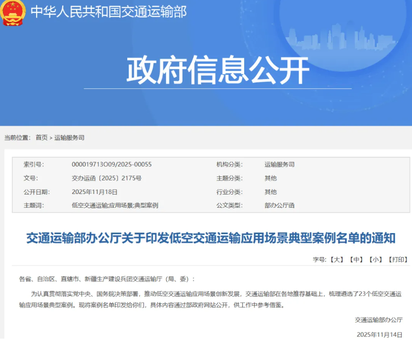Click the signing date 2025年11月14日
Screen dimensions: 412x344
[x=379, y=335]
